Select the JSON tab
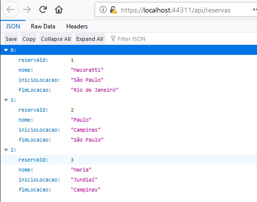Screen dimensions: 257x202 pos(13,26)
